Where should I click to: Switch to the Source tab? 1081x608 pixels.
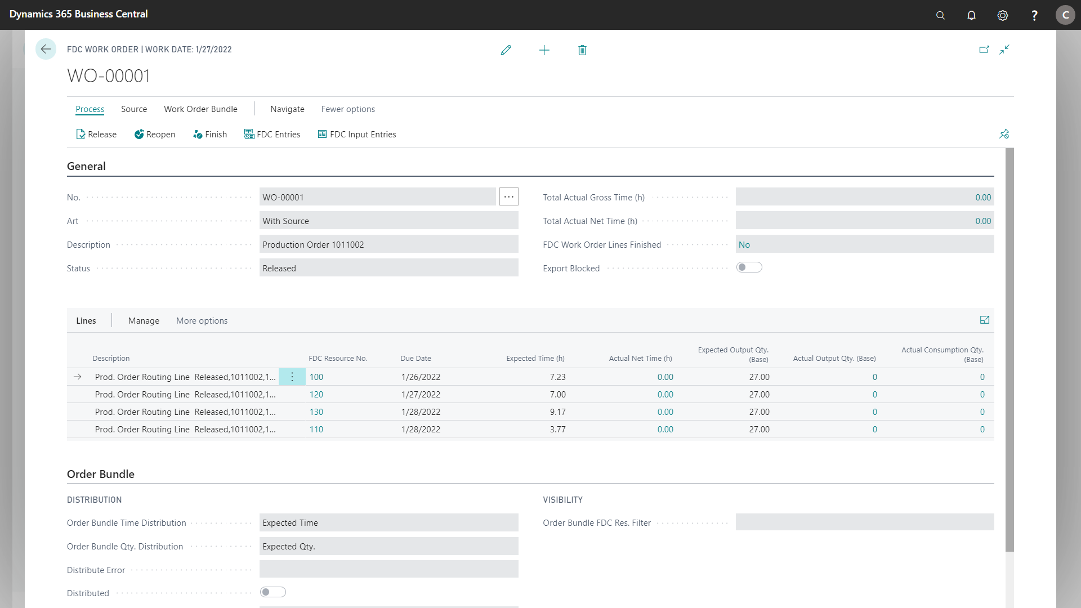(x=133, y=109)
